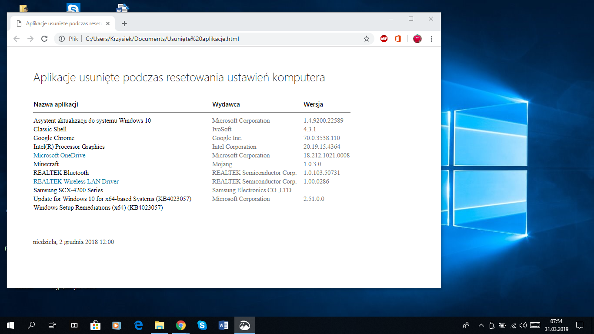The image size is (594, 334).
Task: Click Asystent aktualizacji do systemu Windows 10
Action: [92, 120]
